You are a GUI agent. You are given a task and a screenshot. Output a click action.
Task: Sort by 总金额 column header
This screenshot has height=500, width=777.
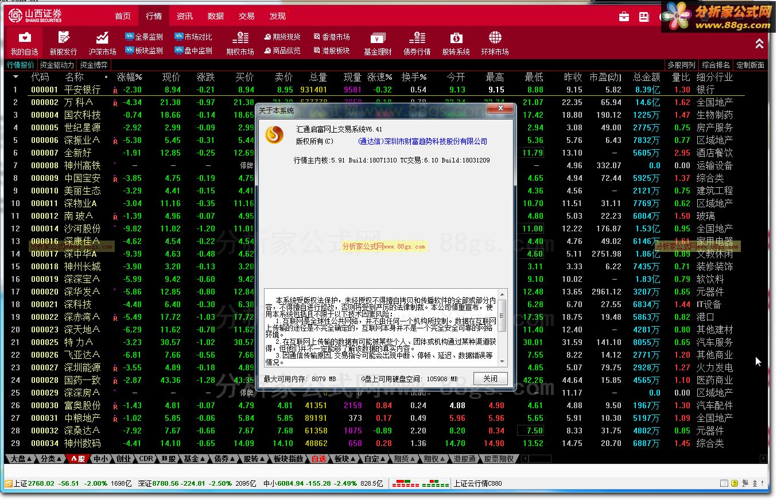(x=646, y=77)
